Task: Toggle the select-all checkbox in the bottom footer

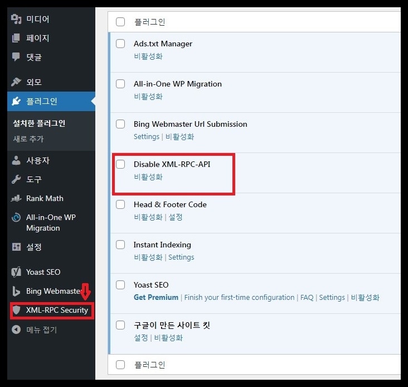Action: coord(120,365)
